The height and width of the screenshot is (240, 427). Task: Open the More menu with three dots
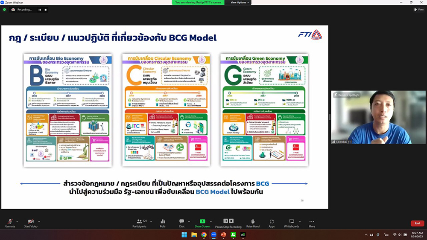(x=312, y=222)
